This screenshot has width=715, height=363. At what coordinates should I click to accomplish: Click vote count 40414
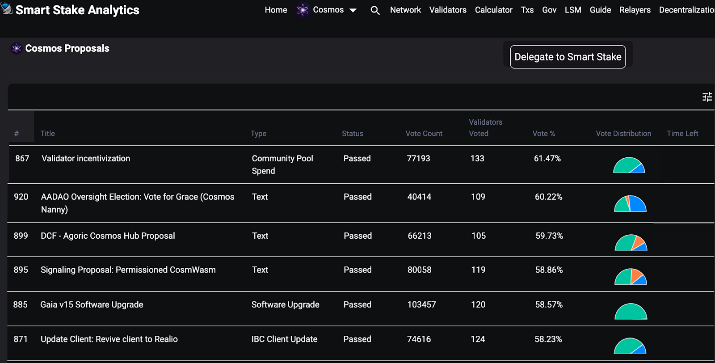point(419,197)
